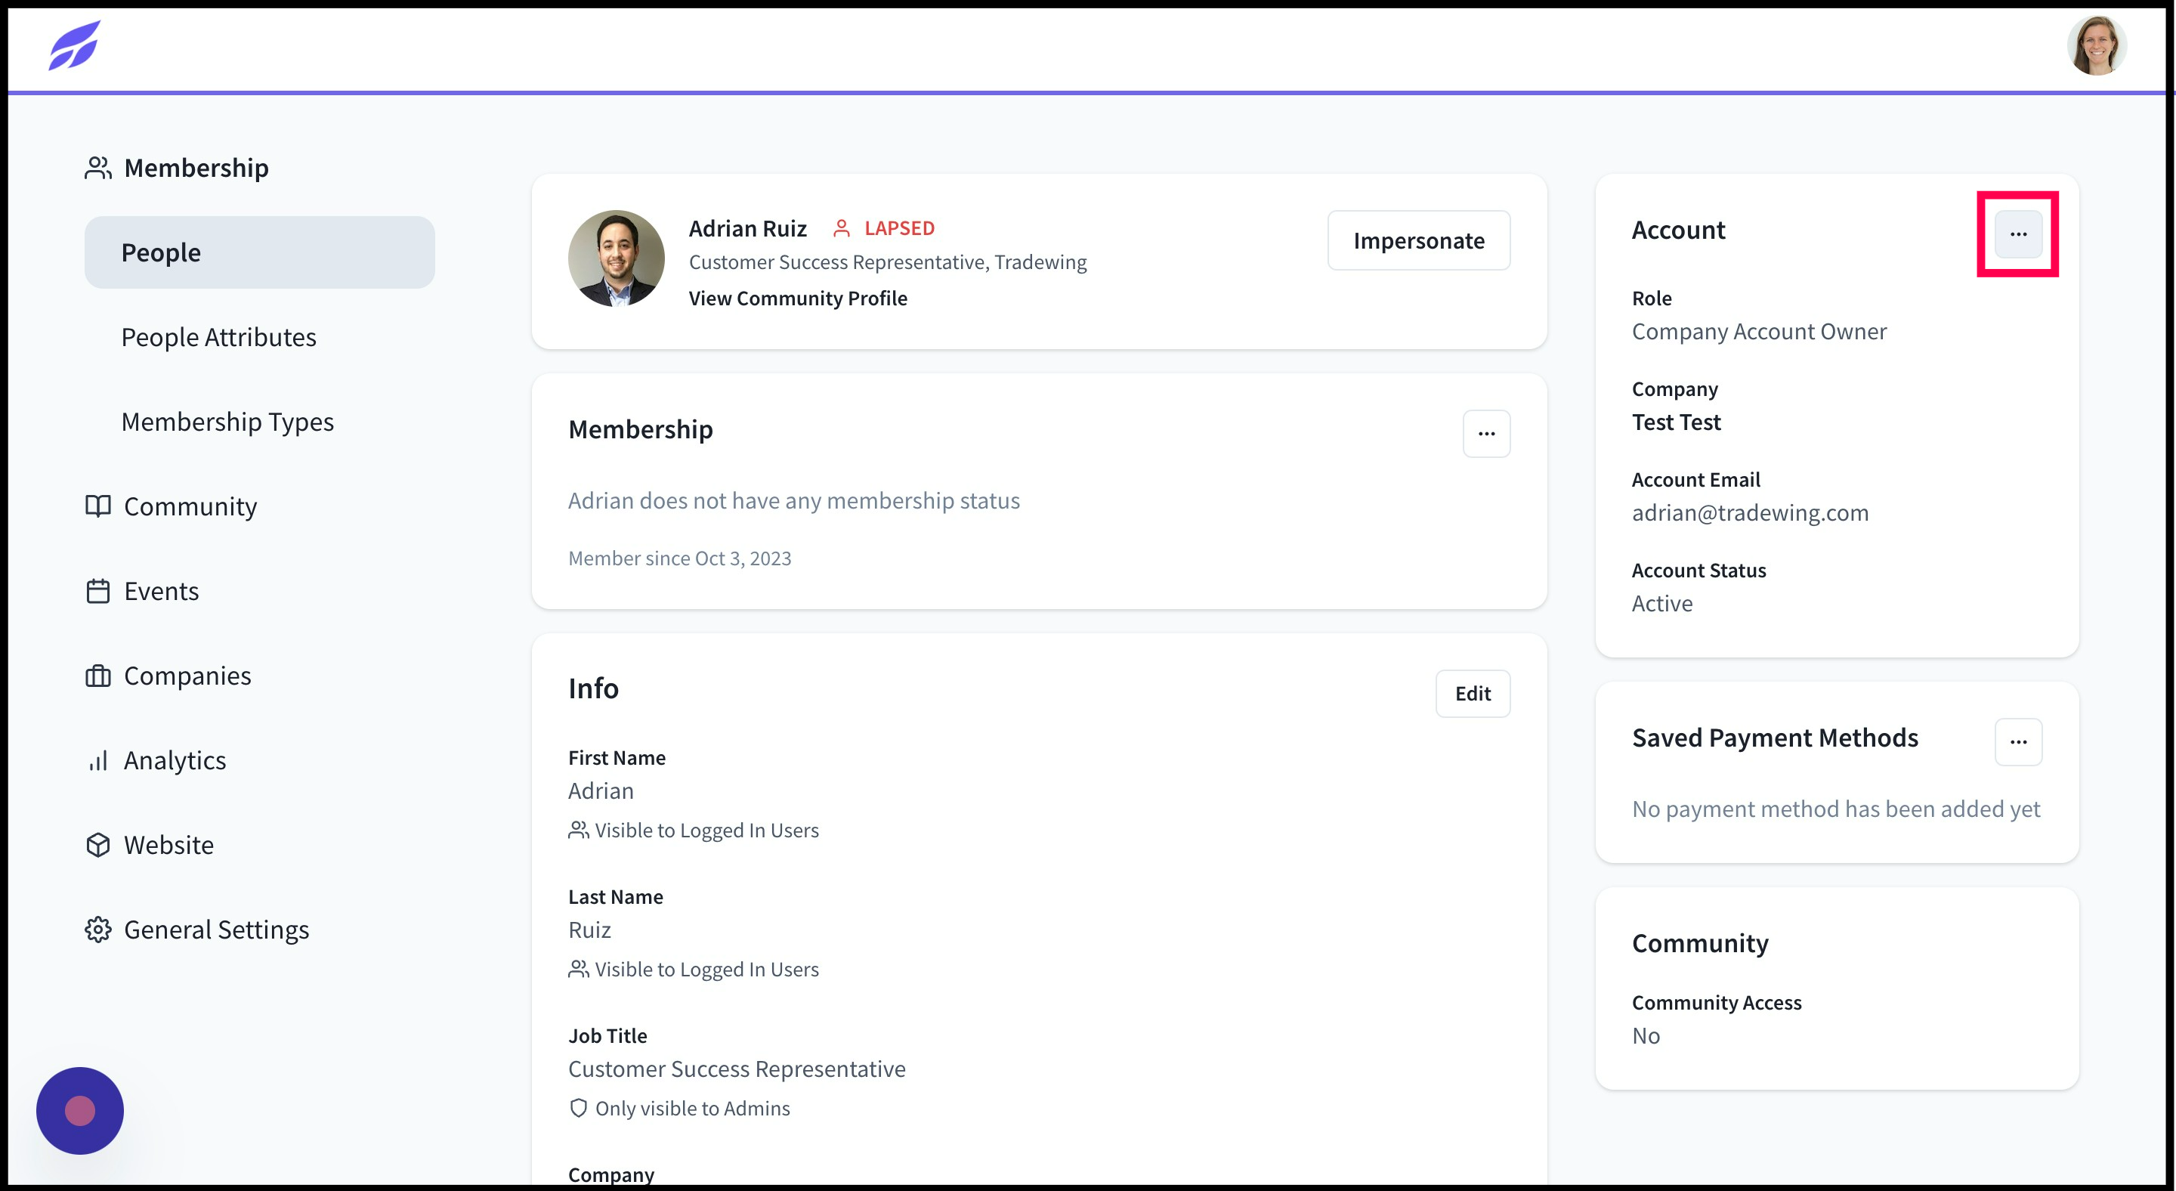Click the adrian@tradewing.com email text

(1749, 512)
